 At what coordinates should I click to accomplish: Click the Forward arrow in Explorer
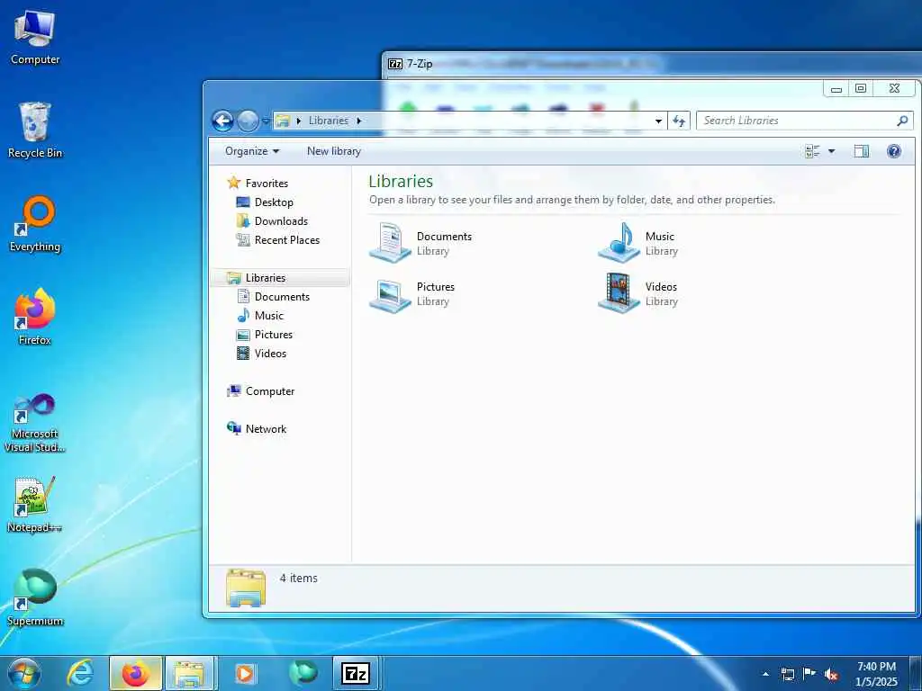coord(248,121)
